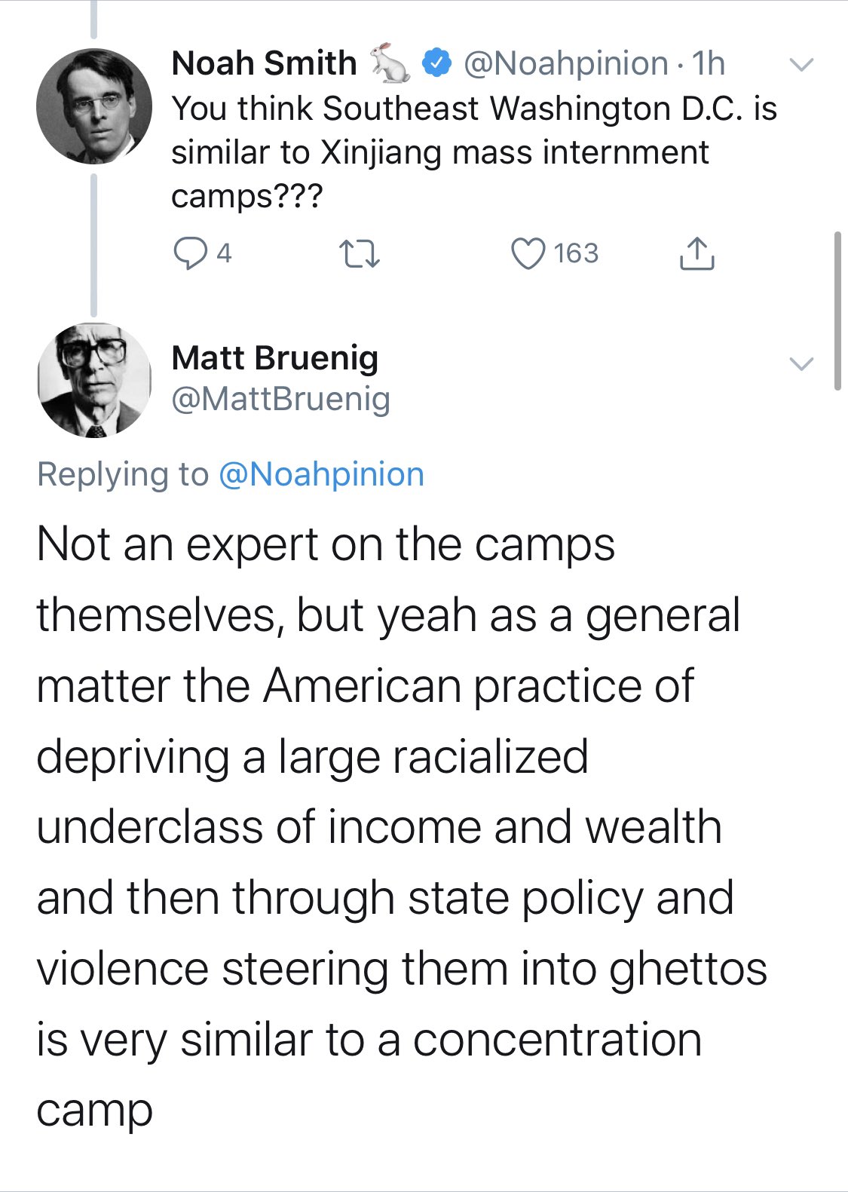Click the rabbit emoji beside Noah Smith
Image resolution: width=848 pixels, height=1192 pixels.
click(390, 63)
